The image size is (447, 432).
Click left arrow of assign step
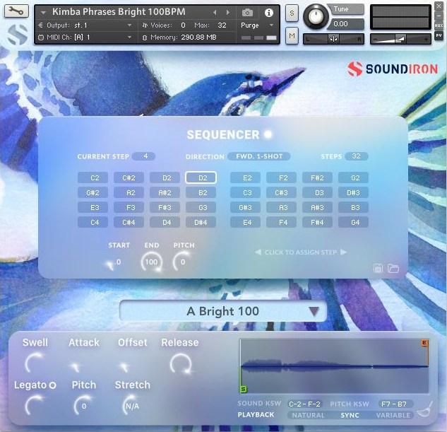[x=258, y=252]
